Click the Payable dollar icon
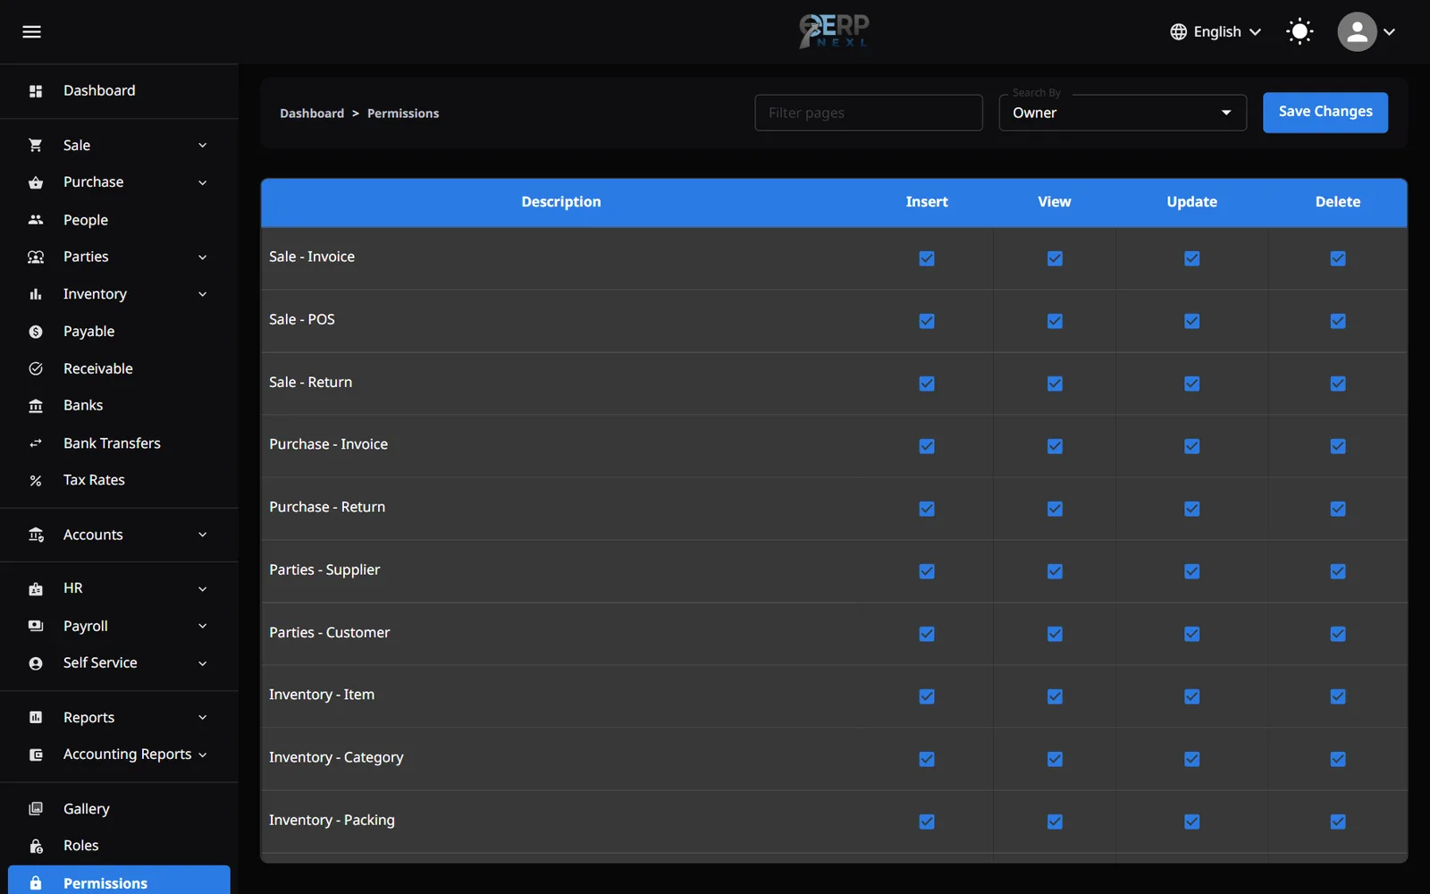1430x894 pixels. [x=36, y=332]
